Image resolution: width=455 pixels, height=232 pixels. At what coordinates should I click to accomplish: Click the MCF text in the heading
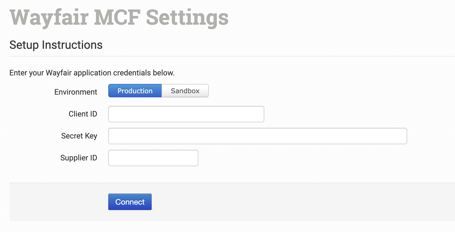pos(117,18)
